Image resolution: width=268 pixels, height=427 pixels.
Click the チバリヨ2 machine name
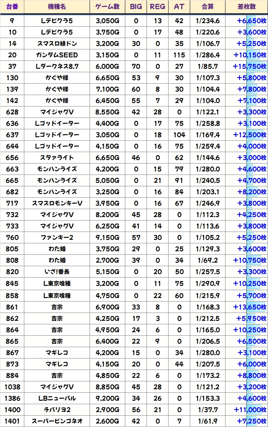coord(57,410)
